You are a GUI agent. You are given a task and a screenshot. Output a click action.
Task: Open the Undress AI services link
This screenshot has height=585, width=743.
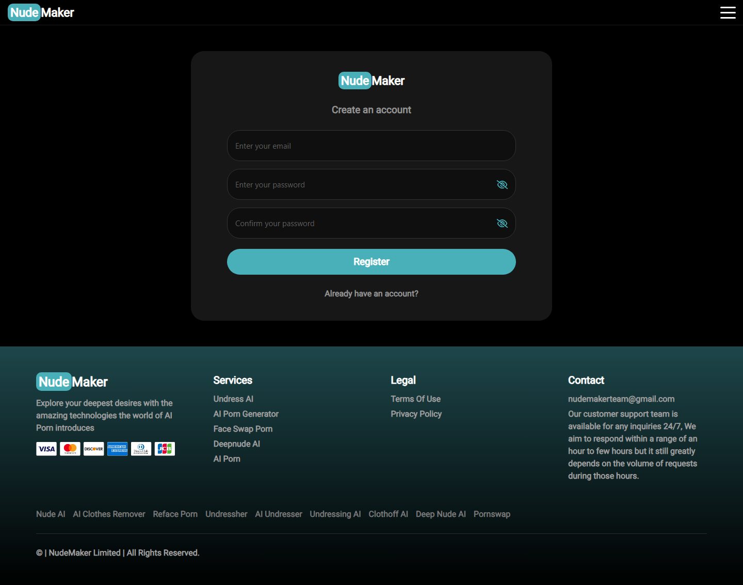click(233, 399)
